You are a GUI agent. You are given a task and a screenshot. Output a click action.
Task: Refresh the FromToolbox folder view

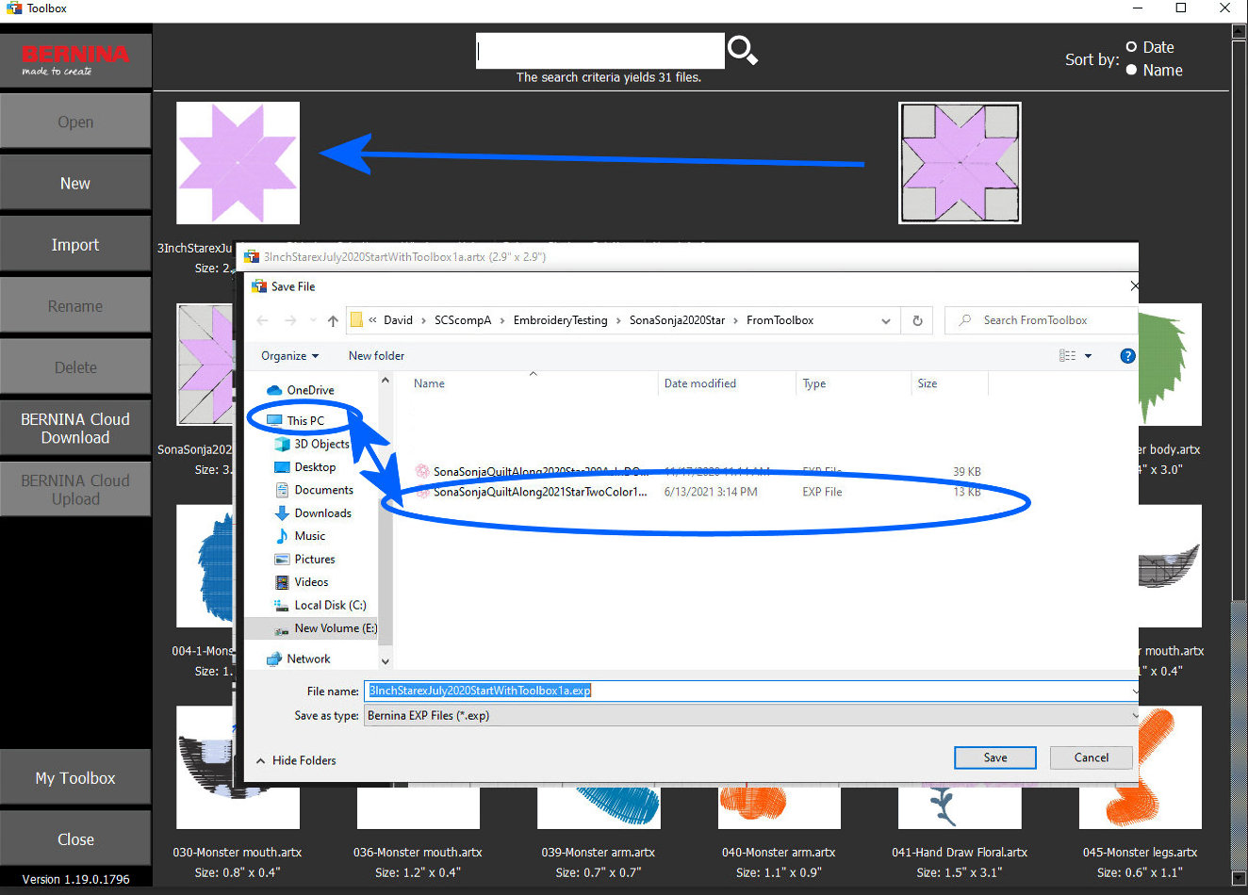[917, 320]
